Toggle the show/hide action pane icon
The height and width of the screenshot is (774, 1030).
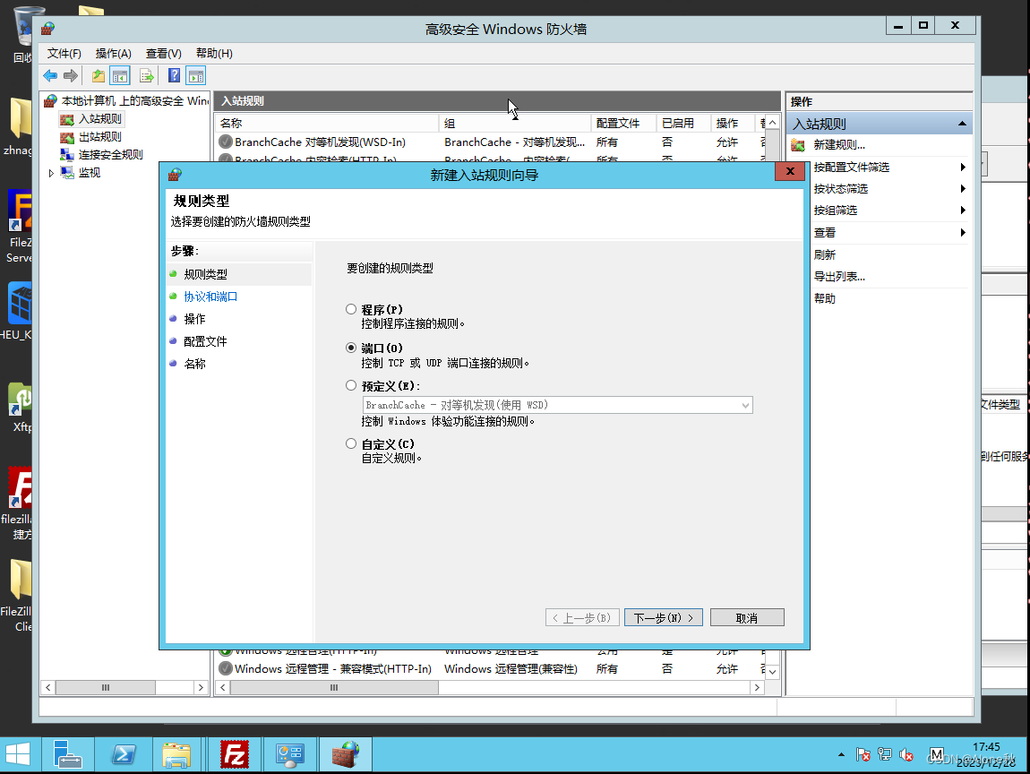[x=196, y=75]
